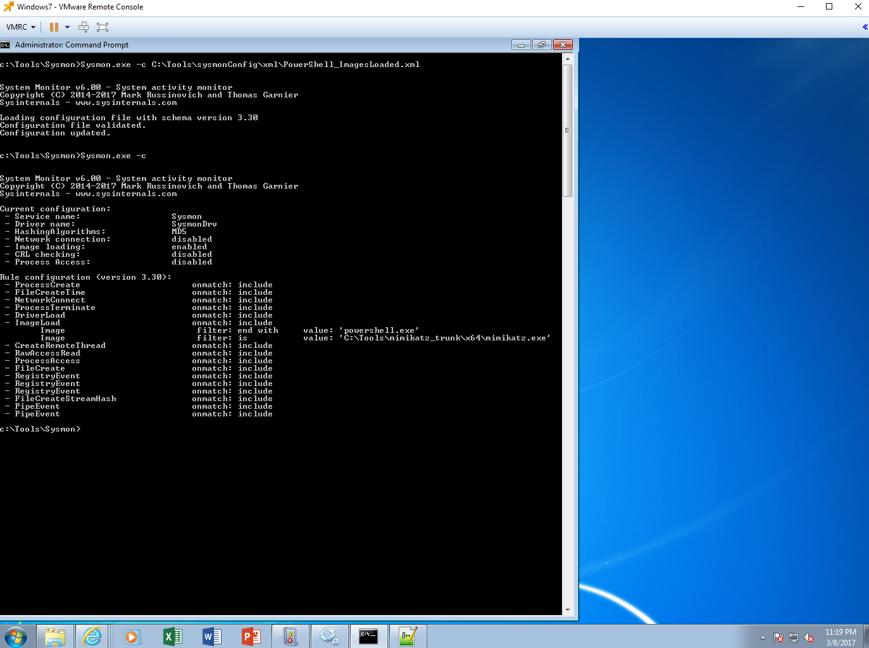Image resolution: width=869 pixels, height=648 pixels.
Task: Open Action Center flag tray icon
Action: coord(778,637)
